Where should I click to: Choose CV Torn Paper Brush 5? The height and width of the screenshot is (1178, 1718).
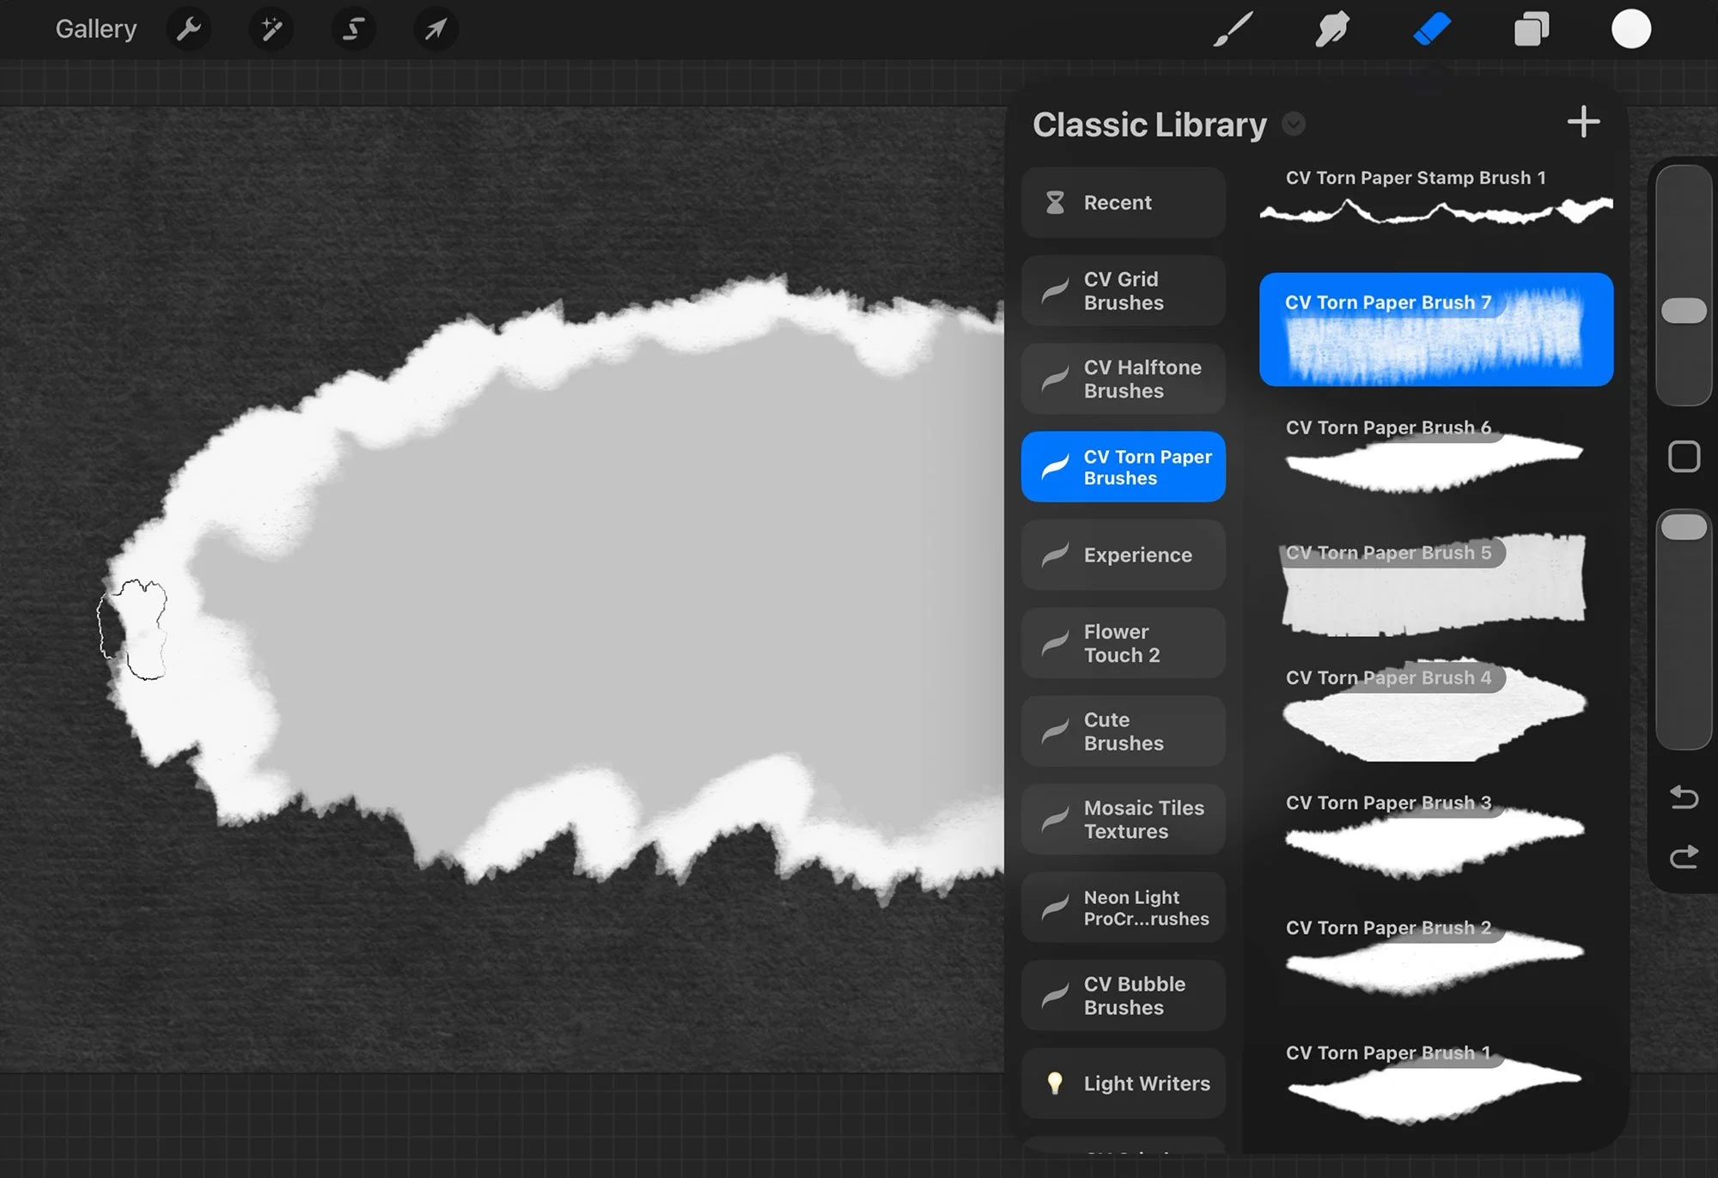tap(1436, 580)
